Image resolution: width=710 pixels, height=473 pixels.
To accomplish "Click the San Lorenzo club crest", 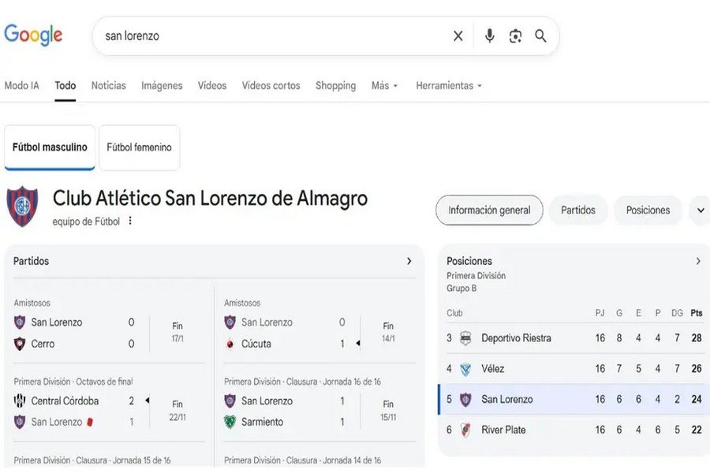I will (x=22, y=207).
